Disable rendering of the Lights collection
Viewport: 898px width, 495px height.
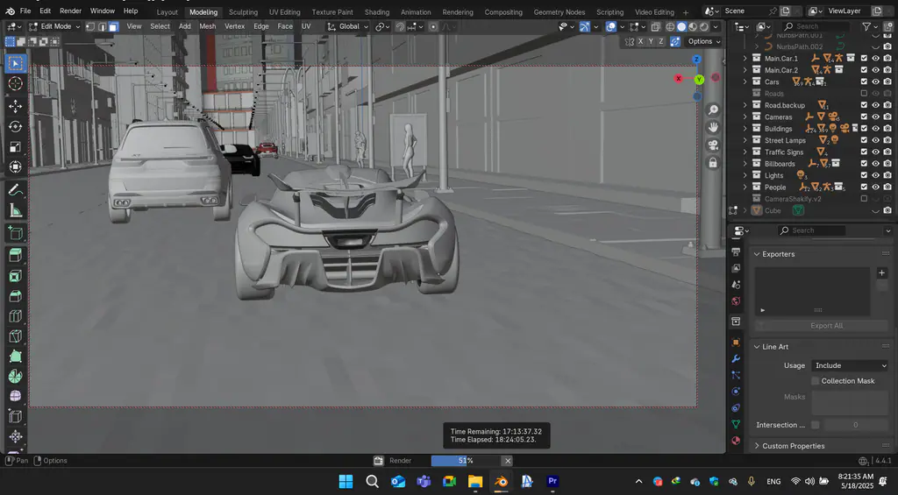[x=887, y=175]
